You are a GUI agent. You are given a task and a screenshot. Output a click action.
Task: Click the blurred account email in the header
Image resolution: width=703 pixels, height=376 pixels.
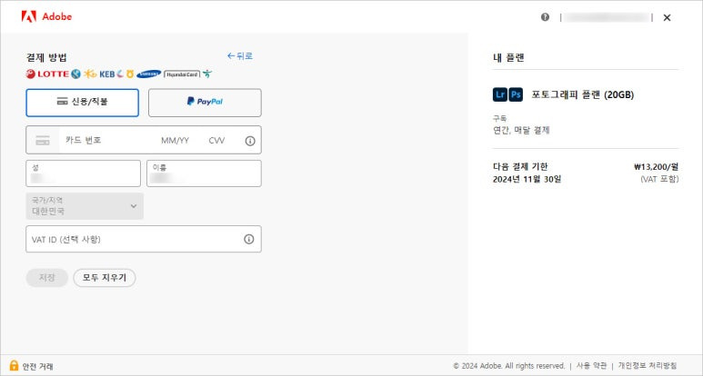(607, 17)
